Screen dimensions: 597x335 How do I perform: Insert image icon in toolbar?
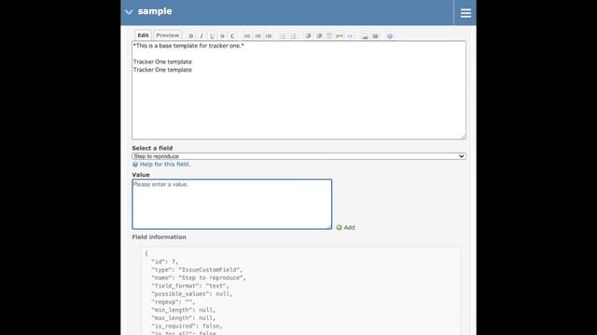pyautogui.click(x=375, y=35)
